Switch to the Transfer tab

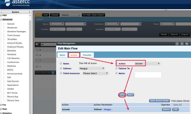click(87, 55)
